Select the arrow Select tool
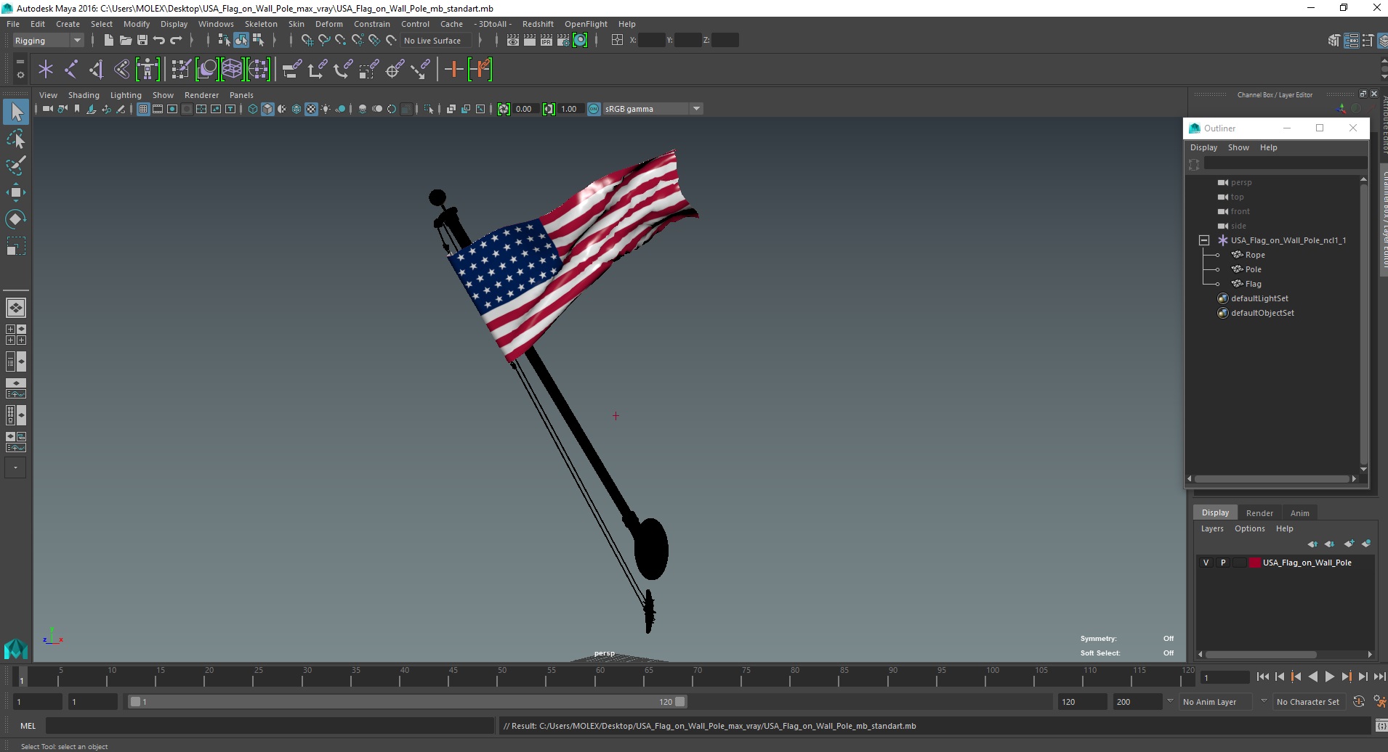This screenshot has width=1388, height=752. click(x=16, y=112)
